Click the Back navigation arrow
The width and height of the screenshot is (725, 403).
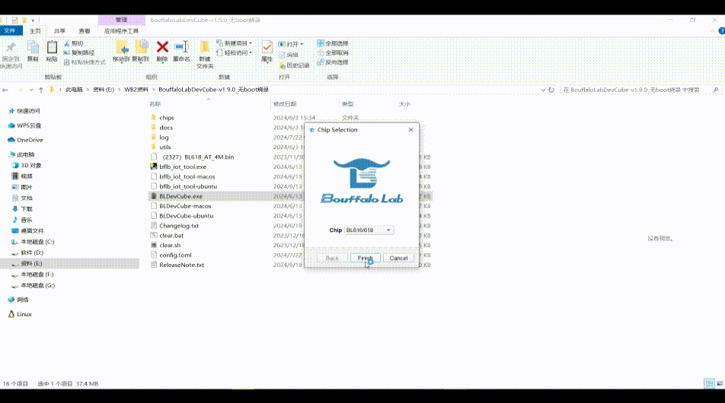tap(5, 90)
